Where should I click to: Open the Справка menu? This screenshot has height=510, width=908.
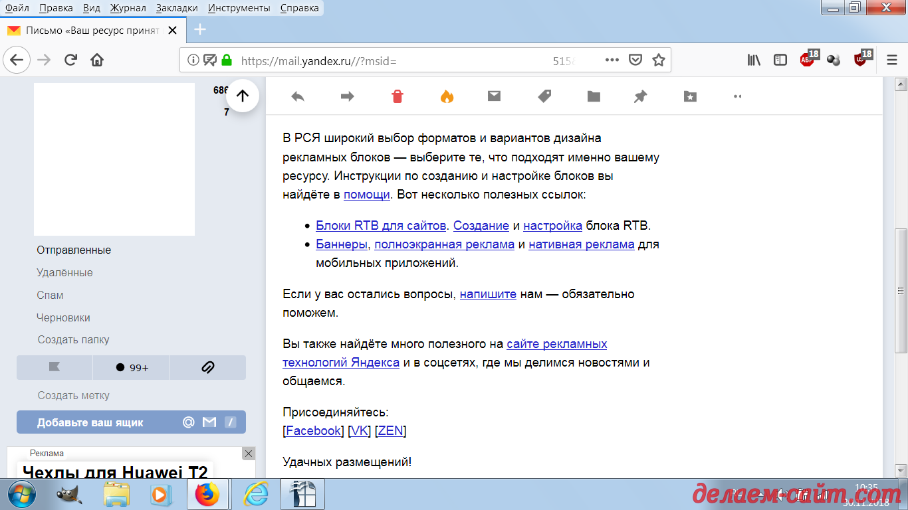(x=299, y=8)
